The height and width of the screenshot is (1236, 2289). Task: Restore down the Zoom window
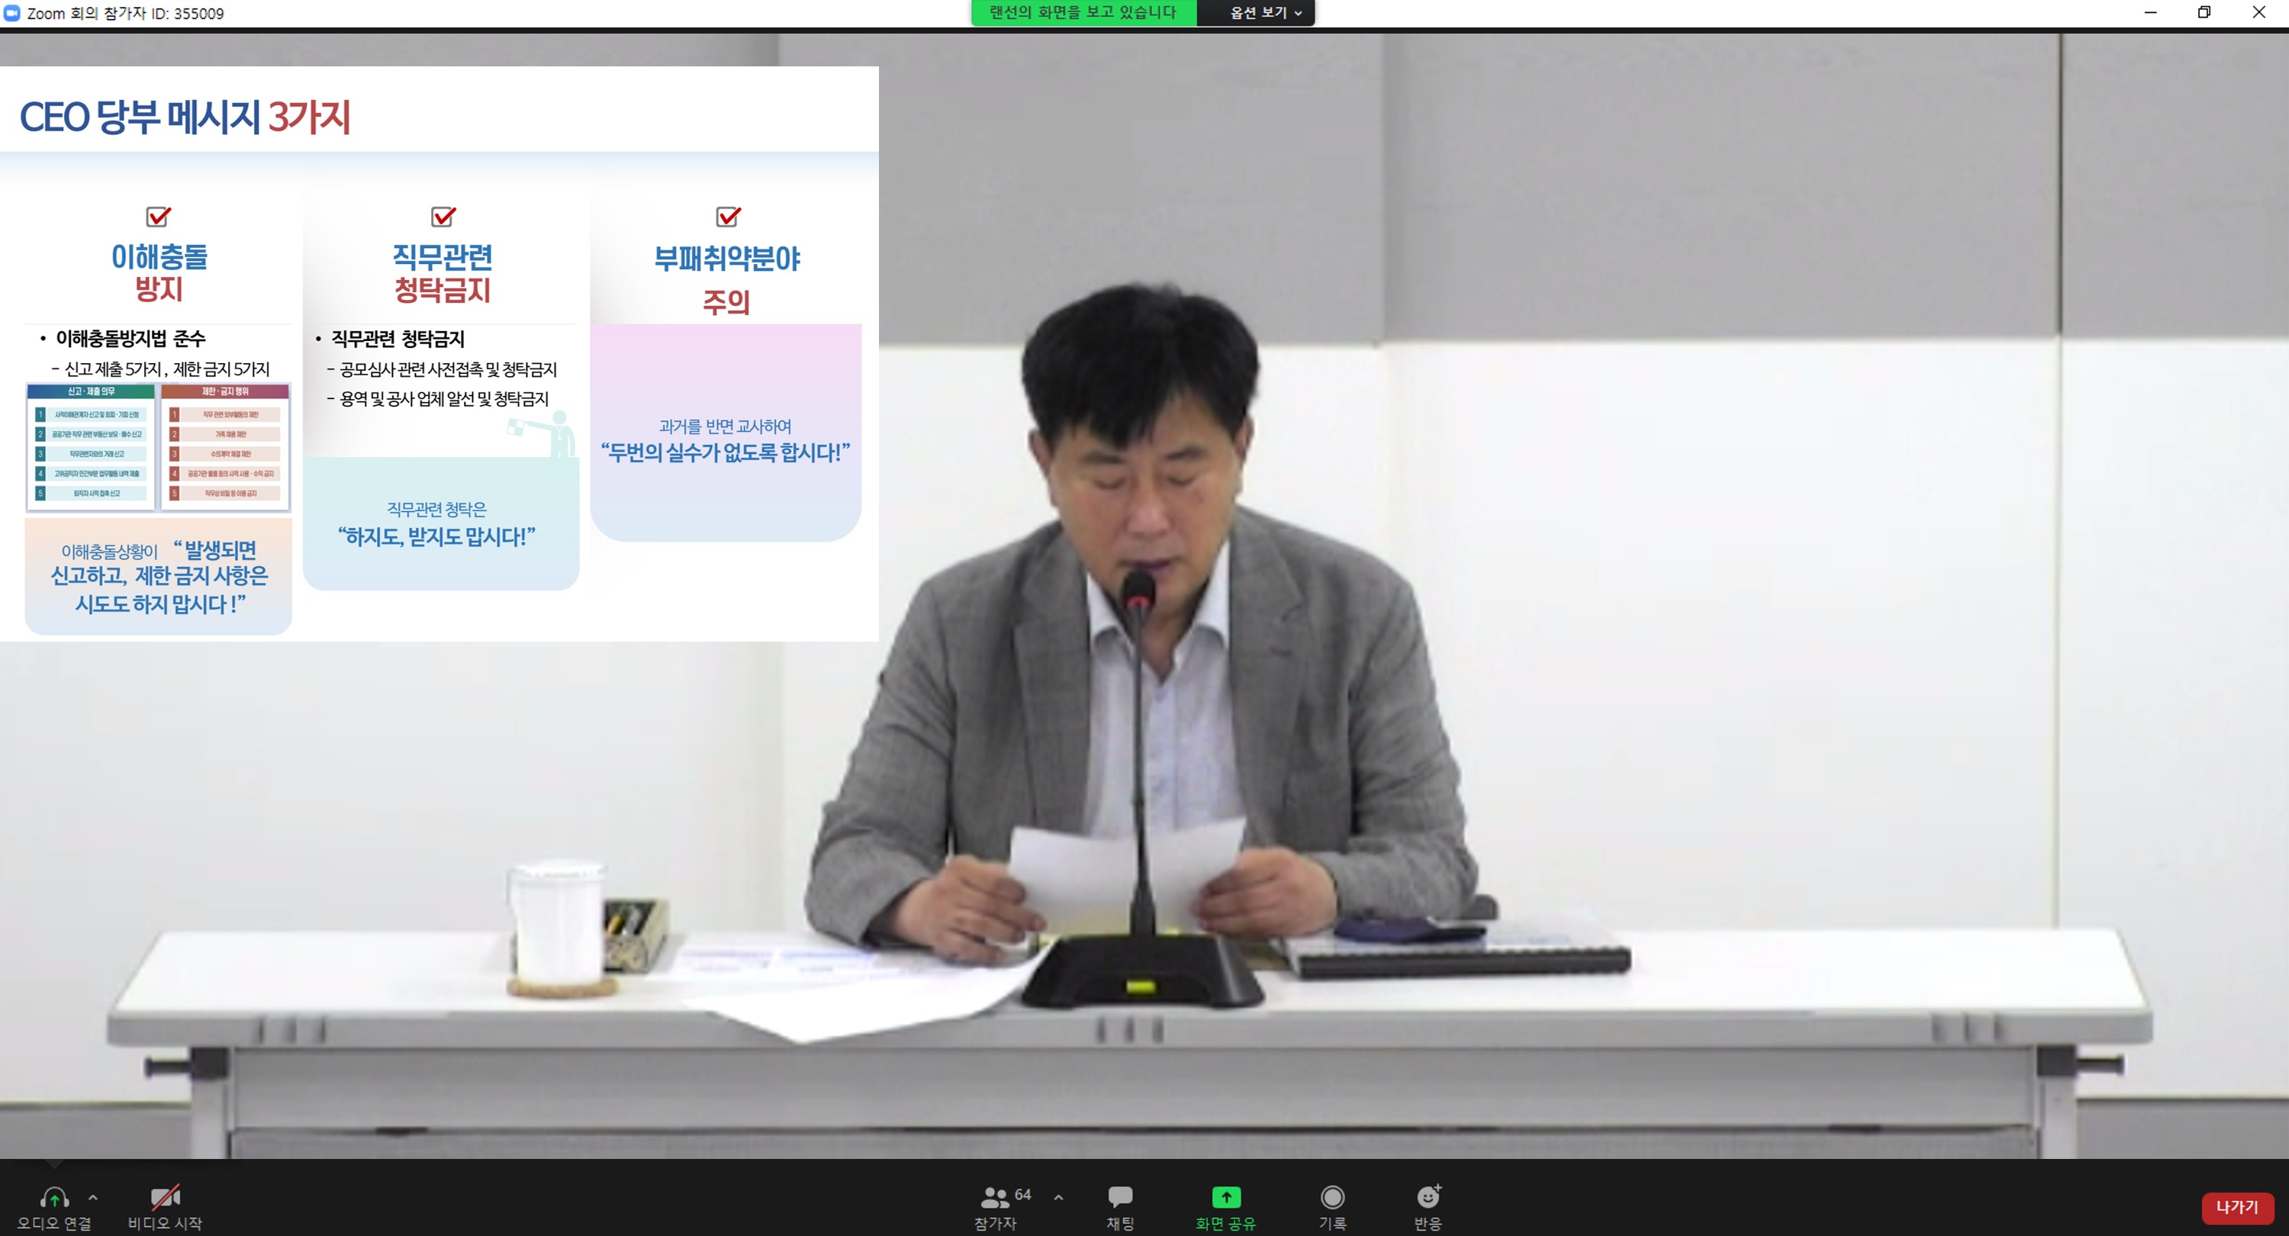click(x=2204, y=12)
